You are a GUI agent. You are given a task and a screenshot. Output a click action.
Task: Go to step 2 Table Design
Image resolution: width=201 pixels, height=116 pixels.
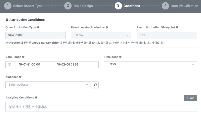pyautogui.click(x=79, y=6)
